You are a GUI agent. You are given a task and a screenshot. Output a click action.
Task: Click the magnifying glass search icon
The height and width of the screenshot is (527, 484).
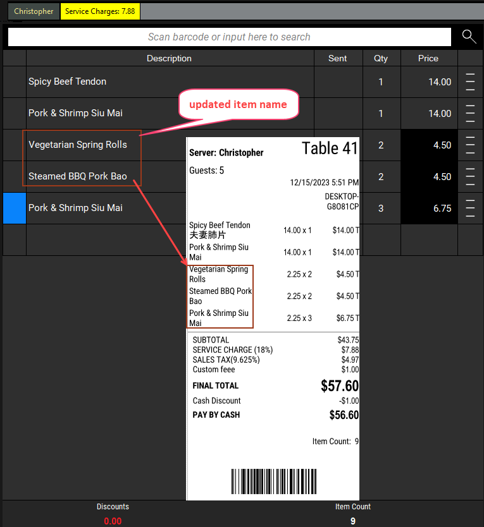click(469, 37)
